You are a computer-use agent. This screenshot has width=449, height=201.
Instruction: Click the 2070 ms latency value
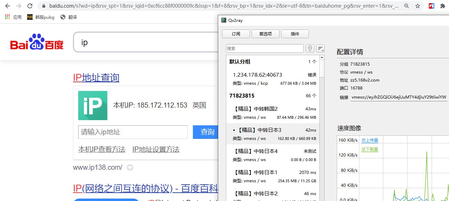[x=308, y=173]
